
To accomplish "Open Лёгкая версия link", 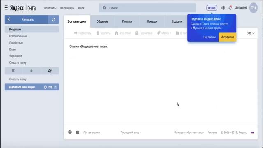I will [92, 132].
